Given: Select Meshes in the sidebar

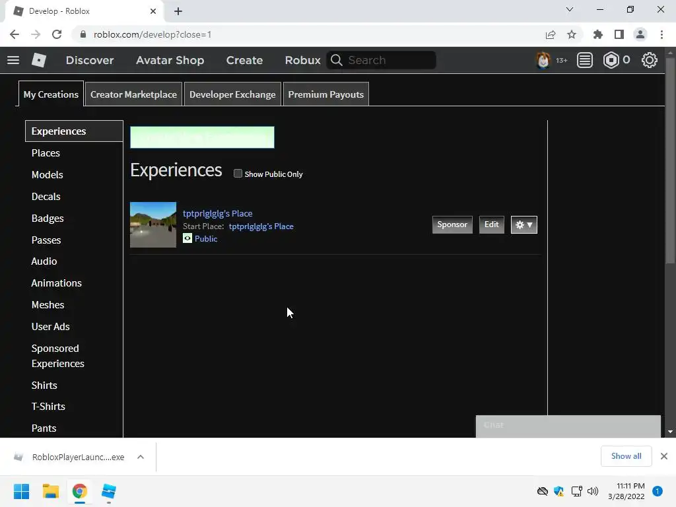Looking at the screenshot, I should [x=48, y=305].
